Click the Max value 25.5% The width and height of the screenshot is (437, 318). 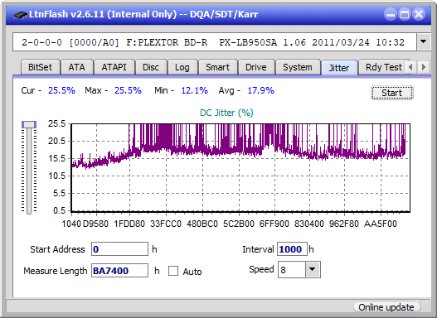pos(128,90)
